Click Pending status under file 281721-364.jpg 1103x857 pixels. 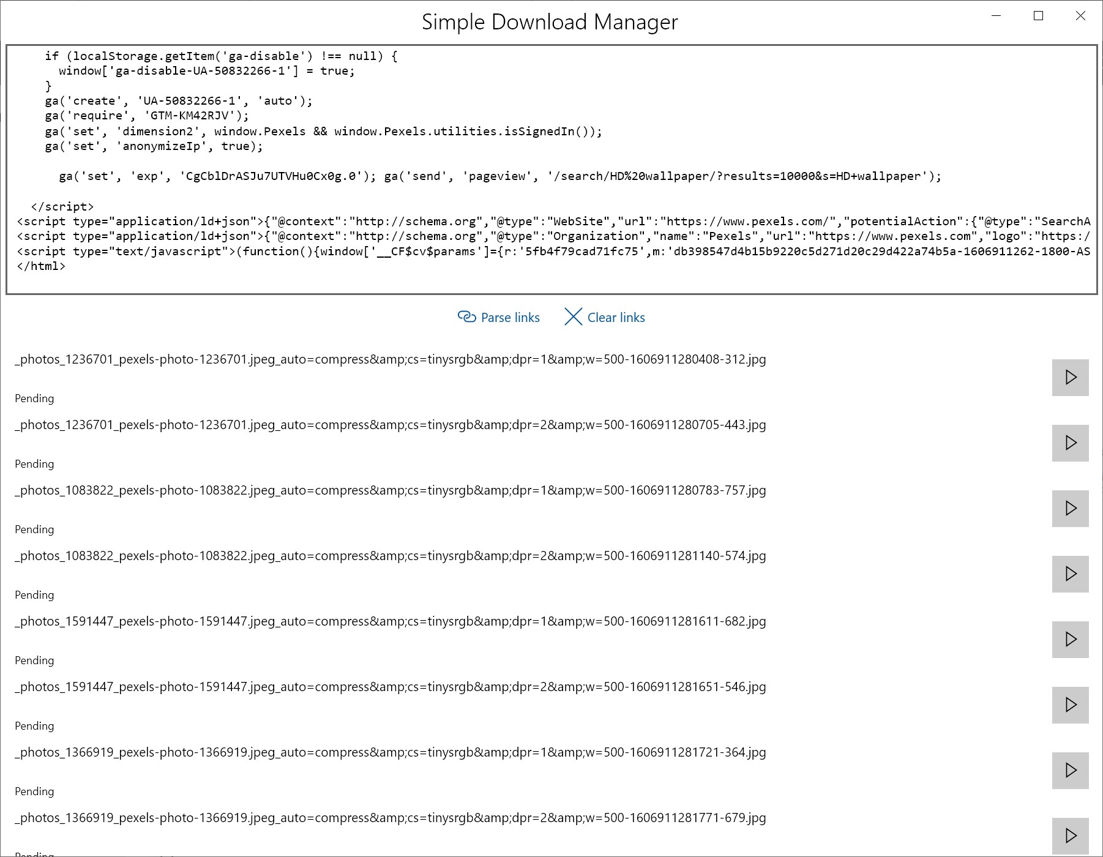34,792
